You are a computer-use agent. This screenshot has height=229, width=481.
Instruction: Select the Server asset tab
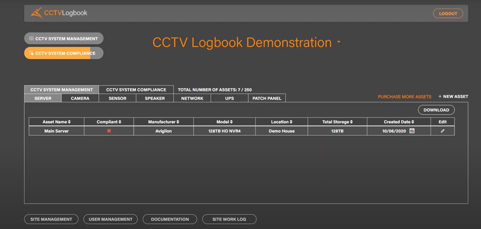pos(43,98)
